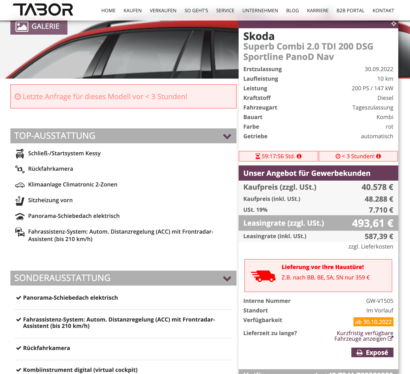Click the info icon next to countdown timer
410x374 pixels.
299,156
